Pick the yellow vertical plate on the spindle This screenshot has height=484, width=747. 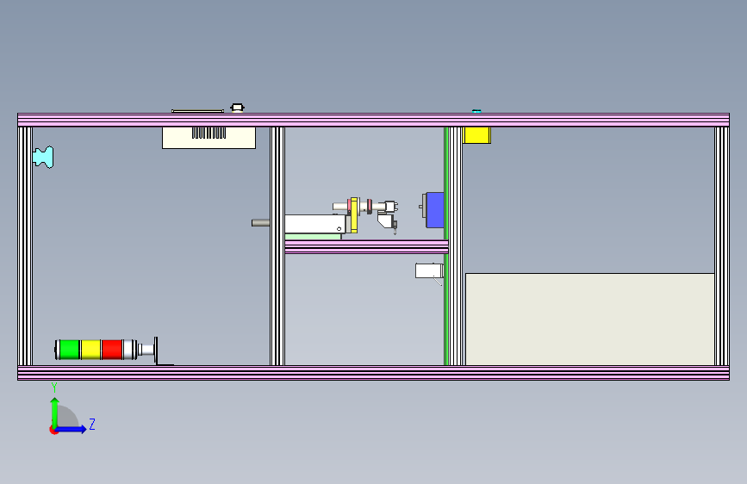tap(354, 214)
